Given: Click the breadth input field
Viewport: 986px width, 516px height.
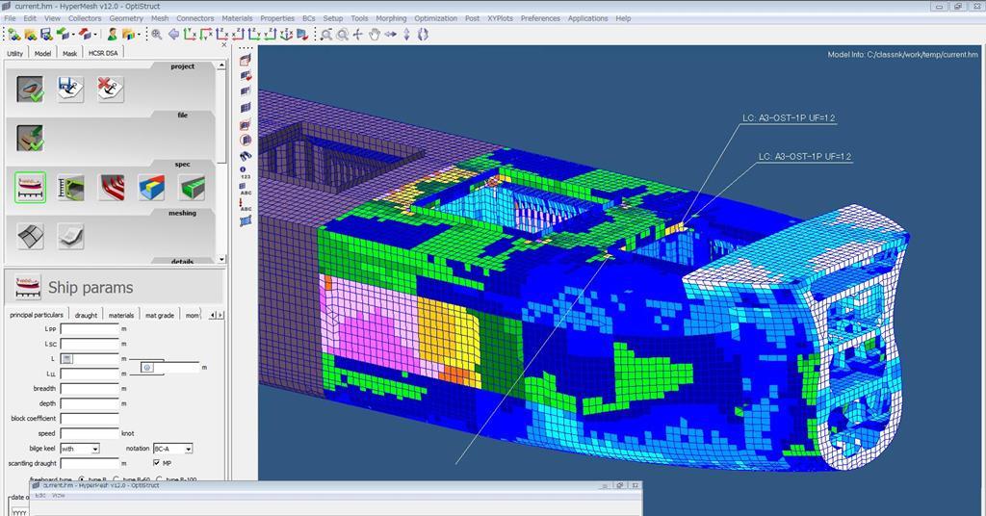Looking at the screenshot, I should click(90, 388).
